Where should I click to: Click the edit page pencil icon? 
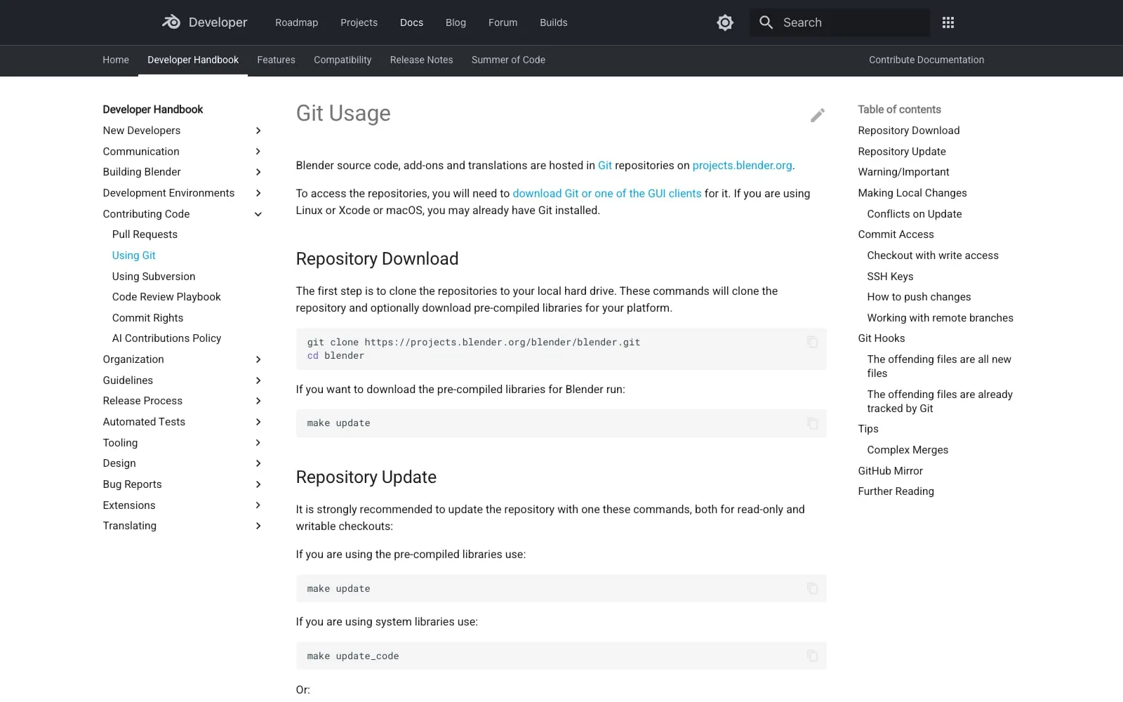click(x=818, y=115)
